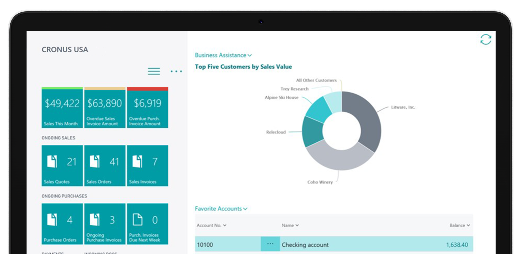Viewport: 521px width, 254px height.
Task: Click the ONGOING PURCHASES section heading
Action: [x=64, y=196]
